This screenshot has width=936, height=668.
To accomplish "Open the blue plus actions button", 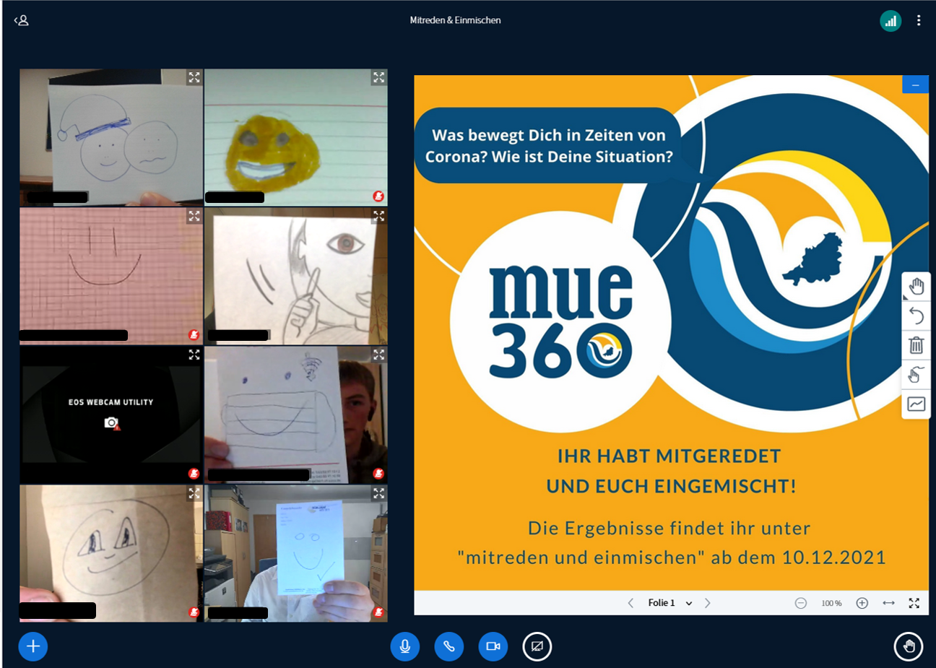I will click(x=33, y=646).
